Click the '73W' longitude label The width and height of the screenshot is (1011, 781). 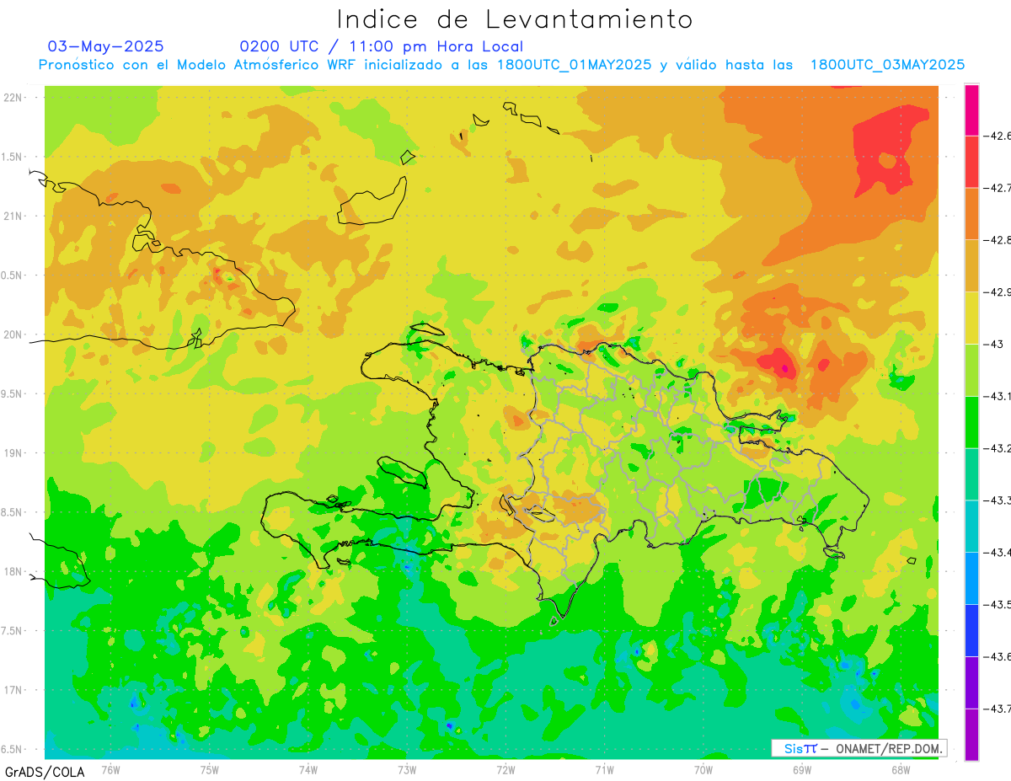point(407,770)
